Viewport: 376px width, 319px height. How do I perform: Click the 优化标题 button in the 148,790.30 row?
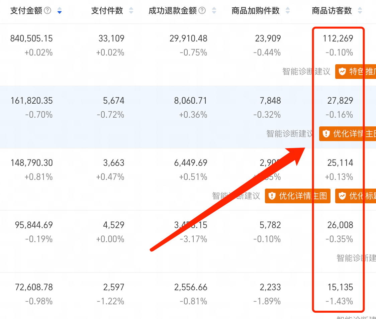tap(356, 196)
